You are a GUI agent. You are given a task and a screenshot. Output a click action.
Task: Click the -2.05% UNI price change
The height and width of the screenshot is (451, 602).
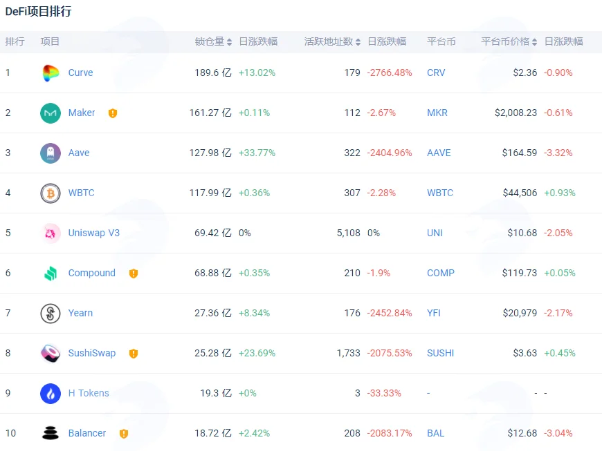(558, 233)
